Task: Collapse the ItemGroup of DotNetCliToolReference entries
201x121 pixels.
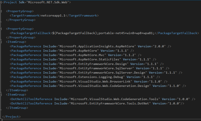Action: [1, 95]
